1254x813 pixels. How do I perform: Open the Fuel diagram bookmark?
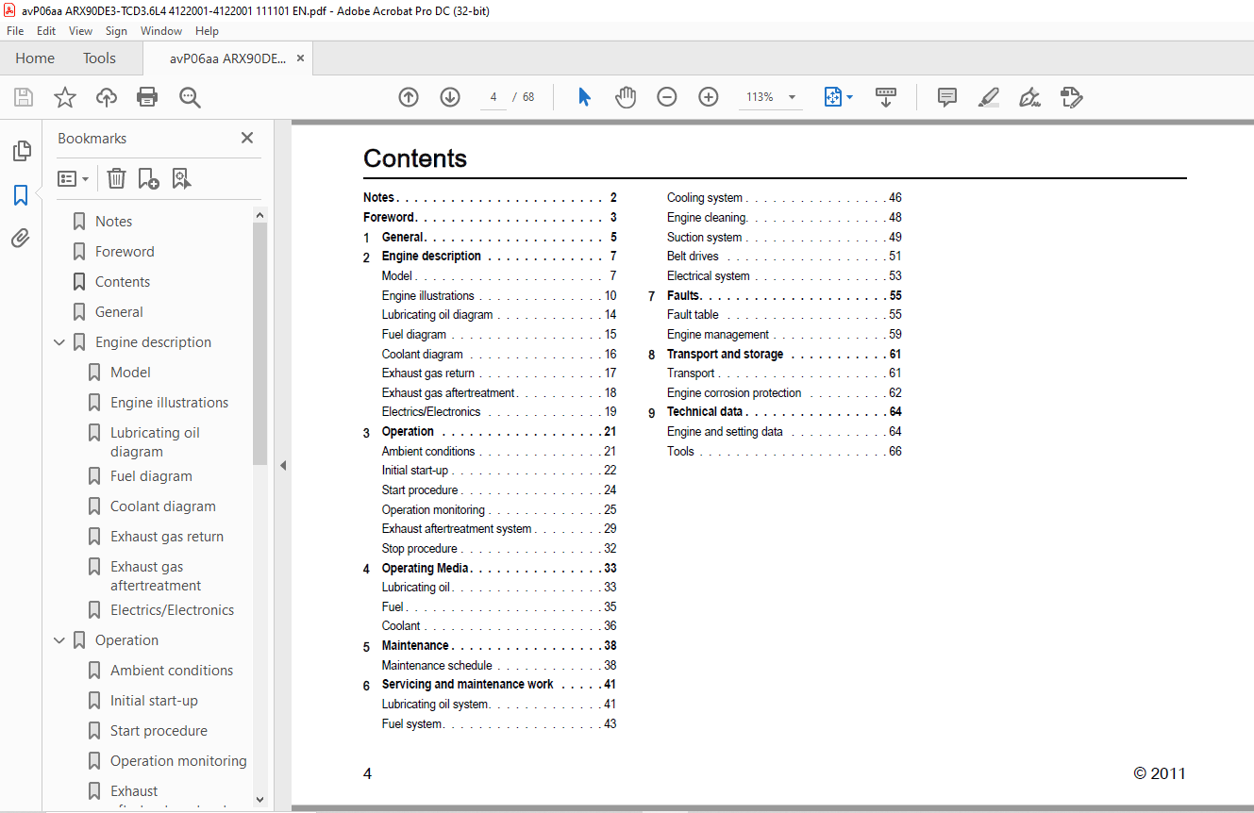click(151, 476)
